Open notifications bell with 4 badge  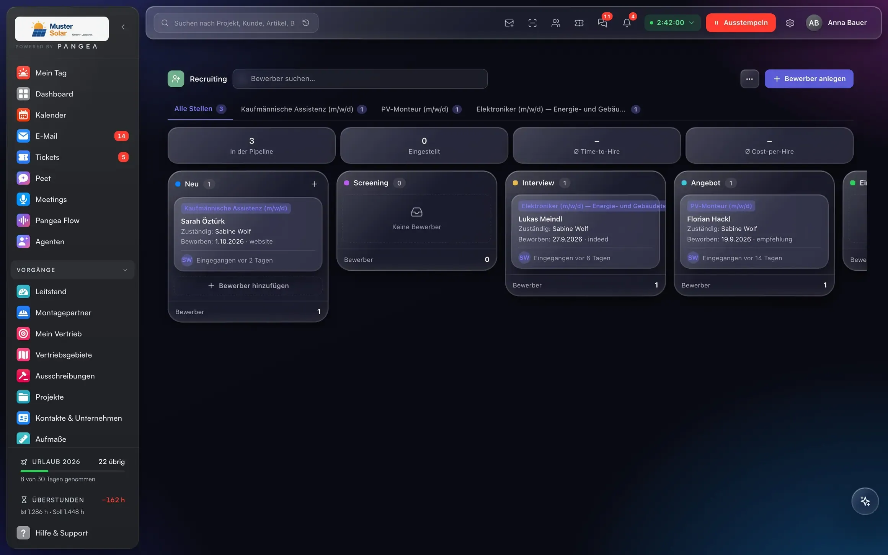click(627, 23)
